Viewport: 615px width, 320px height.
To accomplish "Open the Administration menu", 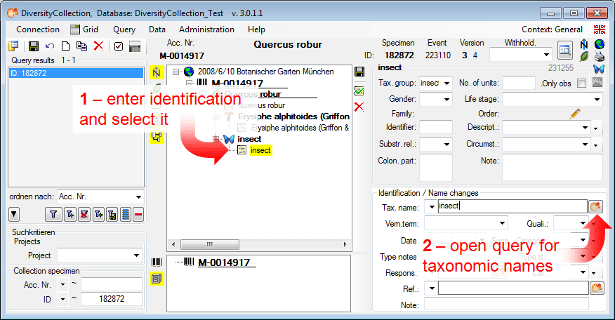I will click(x=206, y=29).
